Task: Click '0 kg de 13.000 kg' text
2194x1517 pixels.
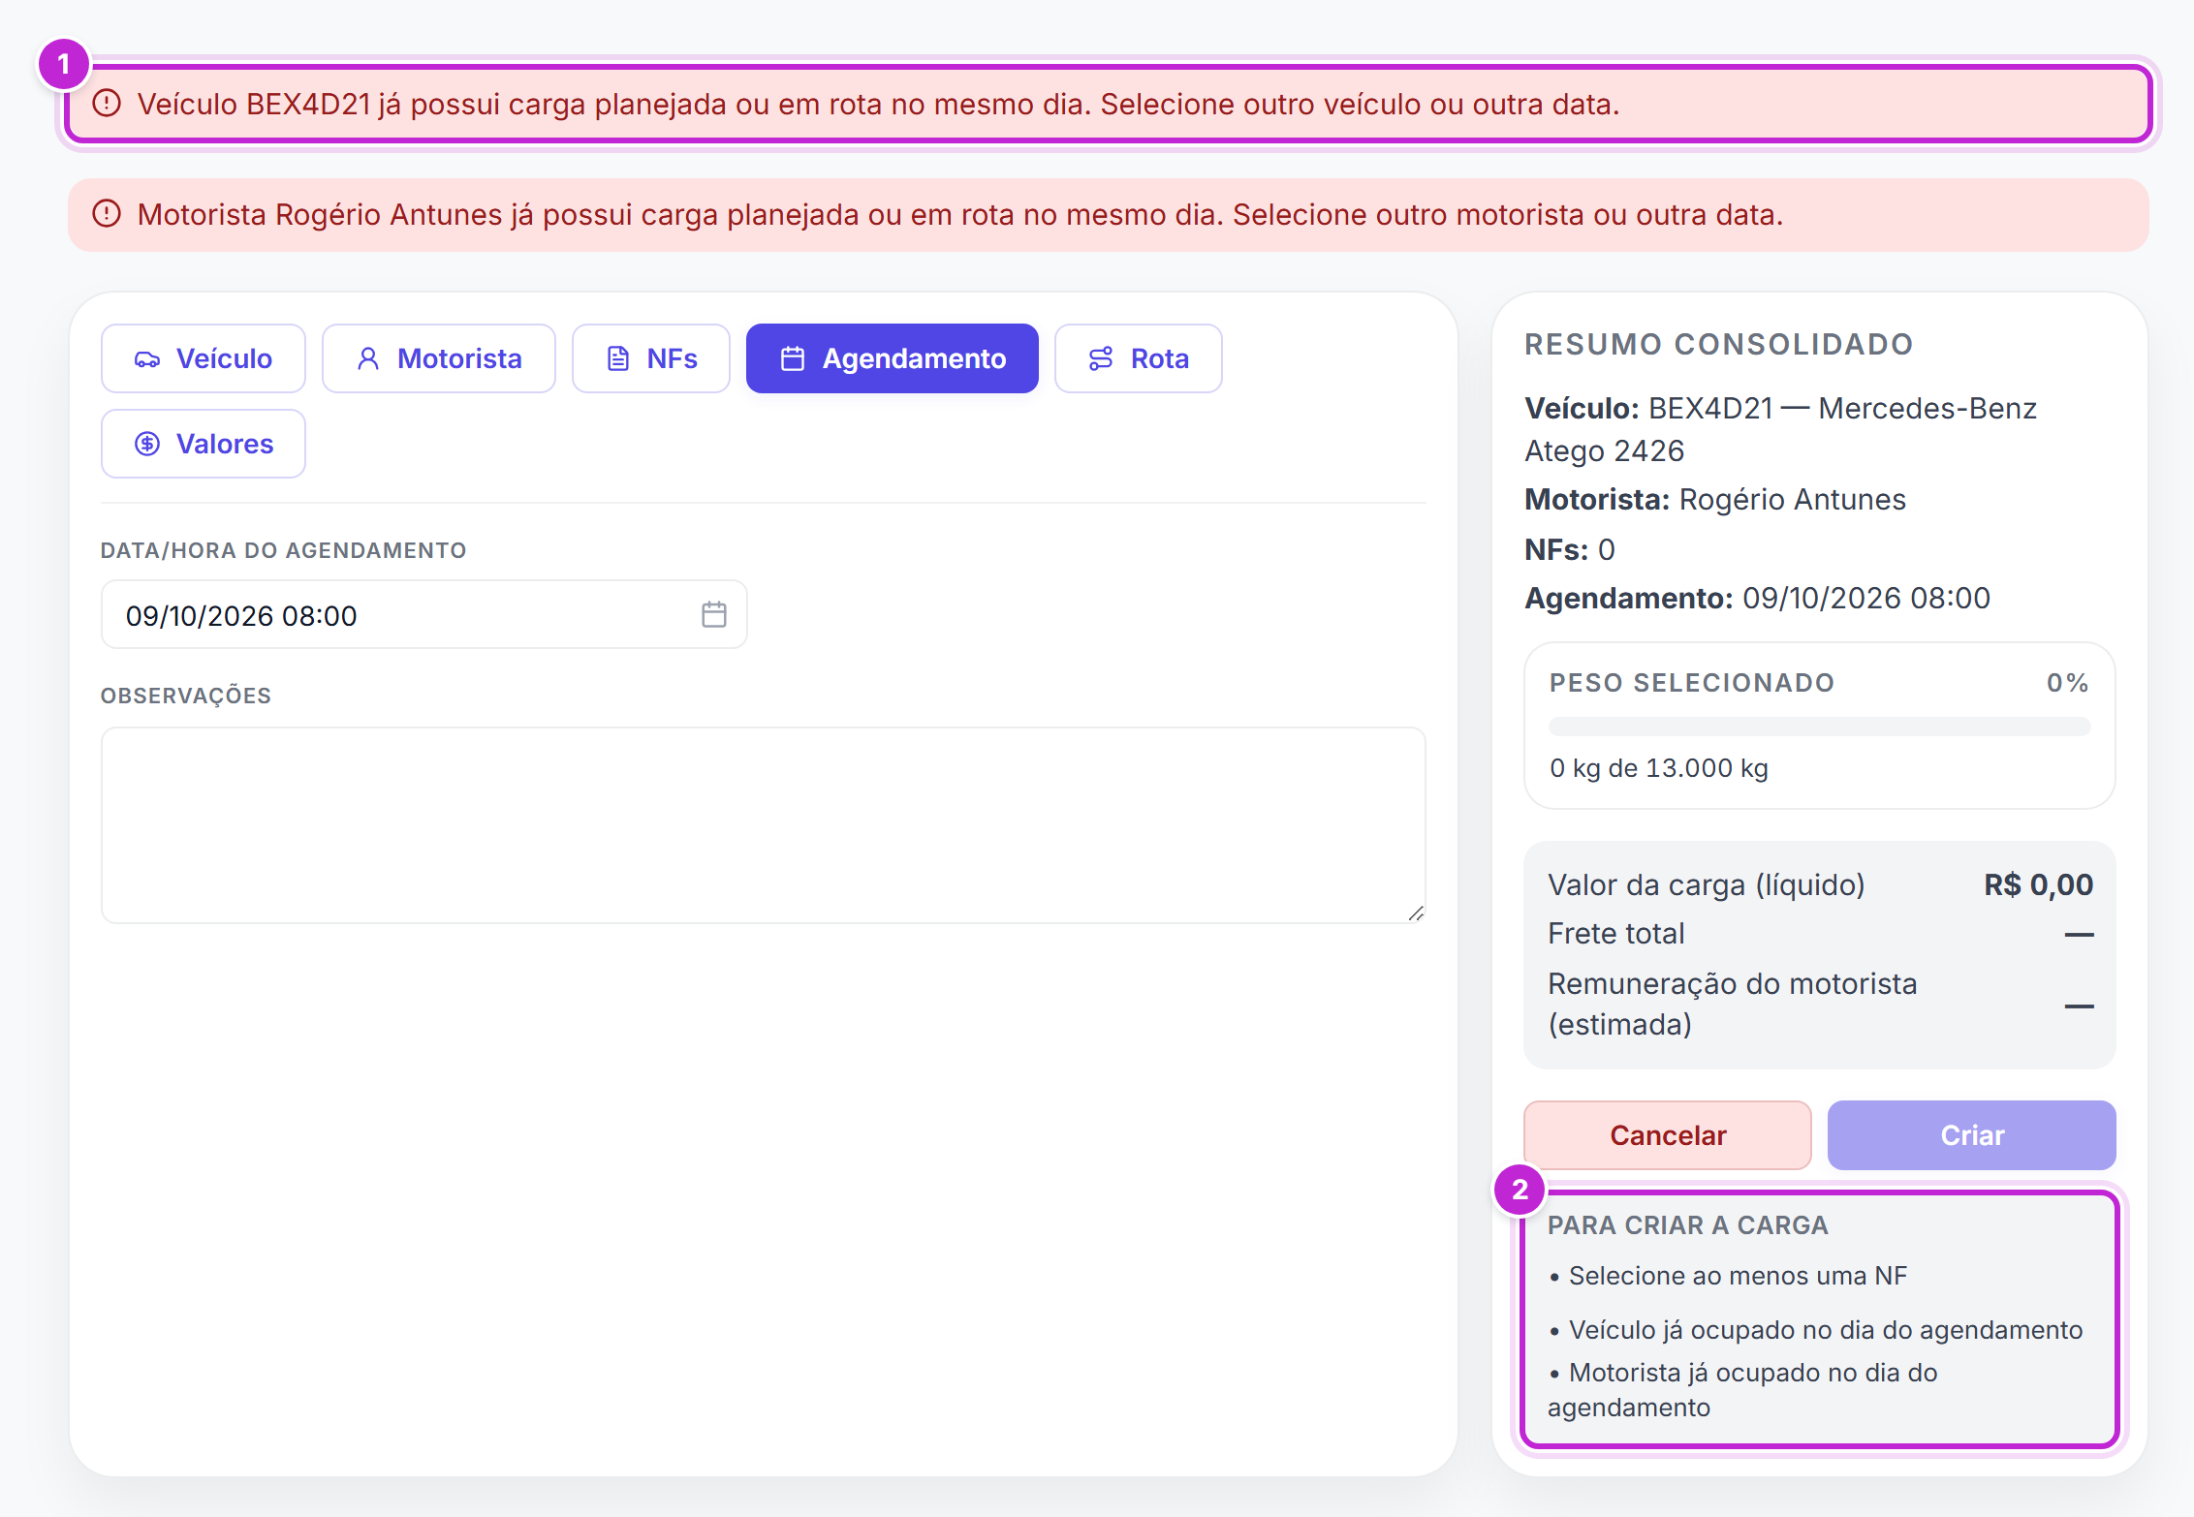Action: click(x=1659, y=768)
